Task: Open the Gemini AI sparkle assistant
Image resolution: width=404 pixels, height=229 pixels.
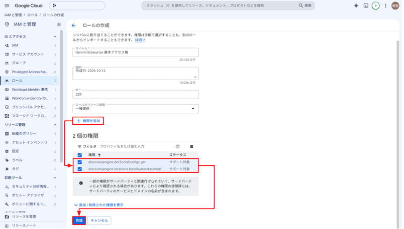Action: pos(356,6)
